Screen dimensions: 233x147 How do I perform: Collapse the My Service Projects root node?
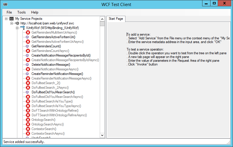[6, 19]
